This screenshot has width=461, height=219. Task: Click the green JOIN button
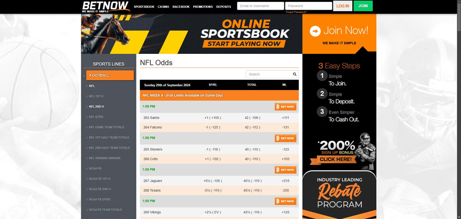[363, 6]
